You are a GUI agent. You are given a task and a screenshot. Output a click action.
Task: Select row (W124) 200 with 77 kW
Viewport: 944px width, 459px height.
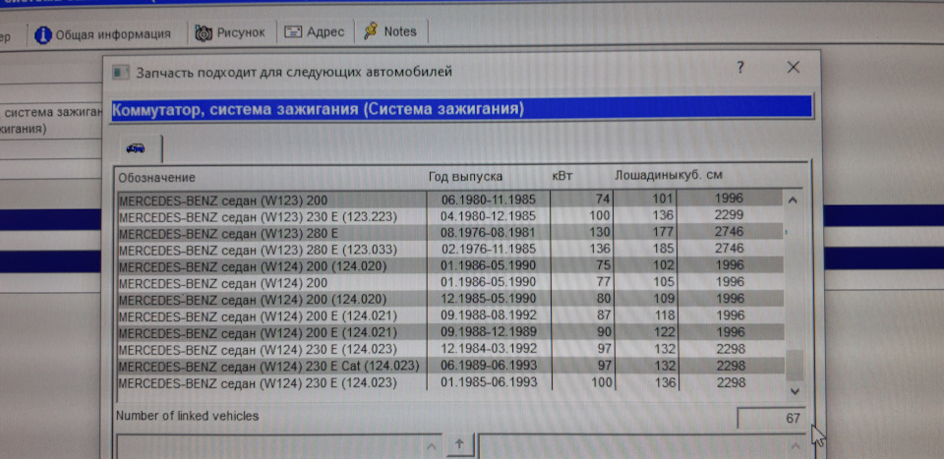pyautogui.click(x=450, y=282)
